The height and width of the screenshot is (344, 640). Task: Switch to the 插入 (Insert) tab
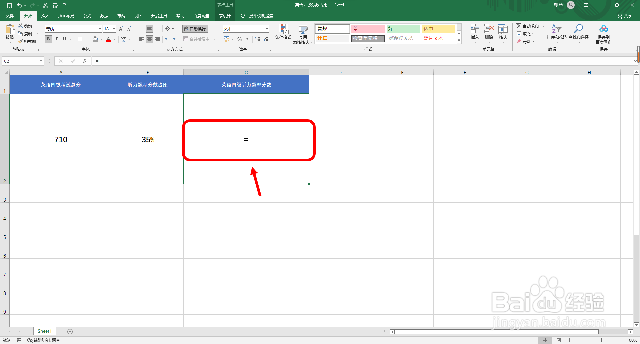[45, 16]
